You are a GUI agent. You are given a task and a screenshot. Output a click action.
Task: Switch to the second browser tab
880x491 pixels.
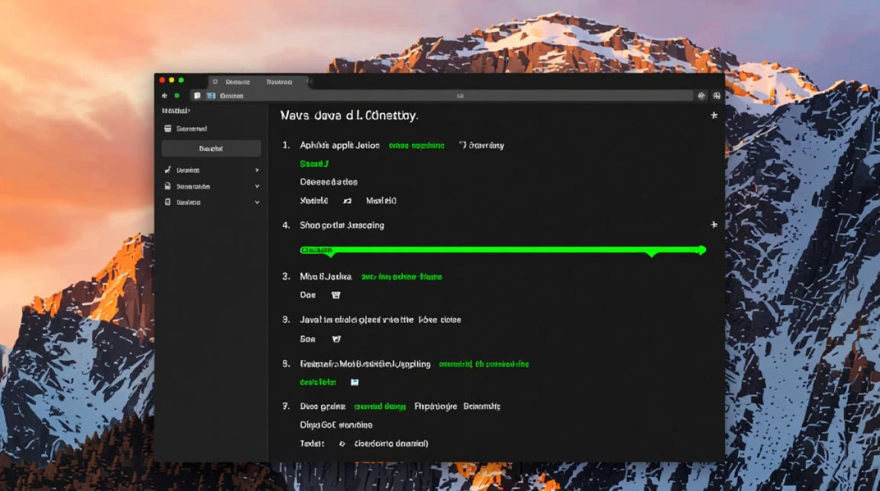pos(279,82)
